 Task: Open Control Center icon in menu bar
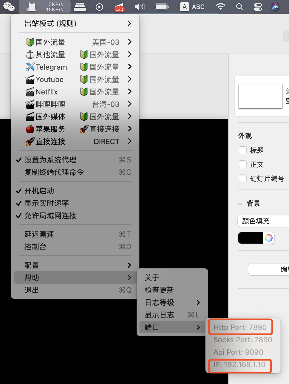point(258,7)
